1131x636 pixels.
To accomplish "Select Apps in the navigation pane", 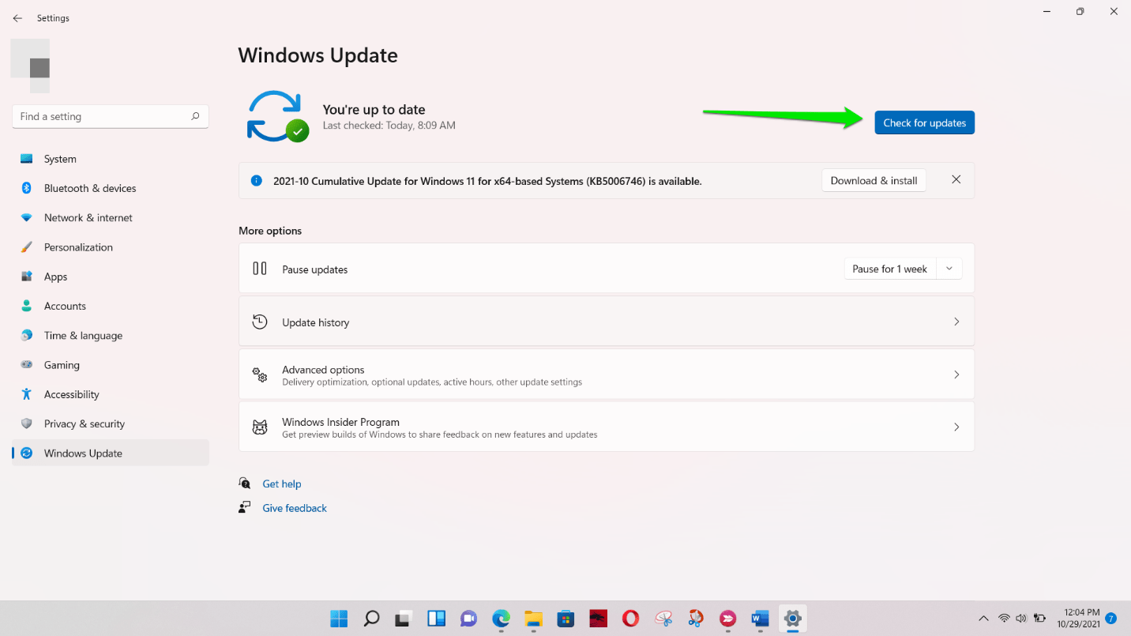I will point(55,277).
